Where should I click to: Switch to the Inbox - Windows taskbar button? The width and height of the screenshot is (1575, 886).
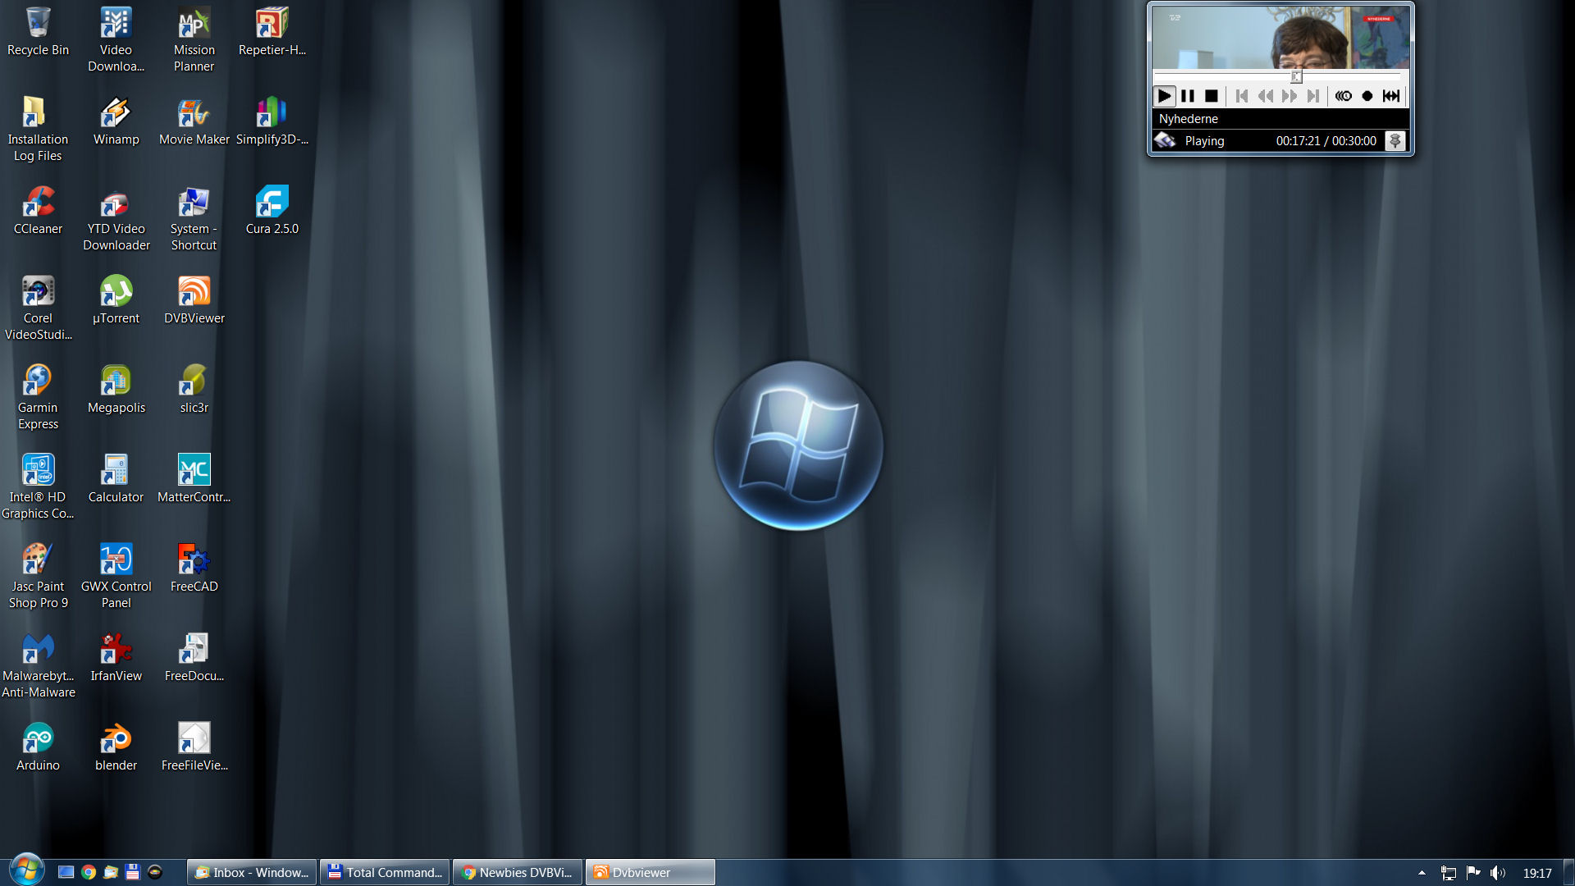253,872
